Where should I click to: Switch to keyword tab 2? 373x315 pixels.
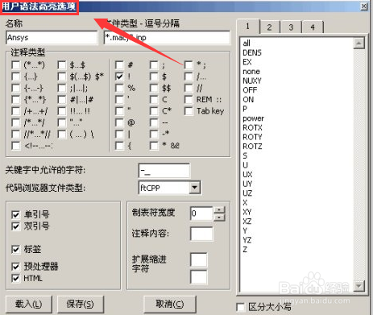(269, 27)
